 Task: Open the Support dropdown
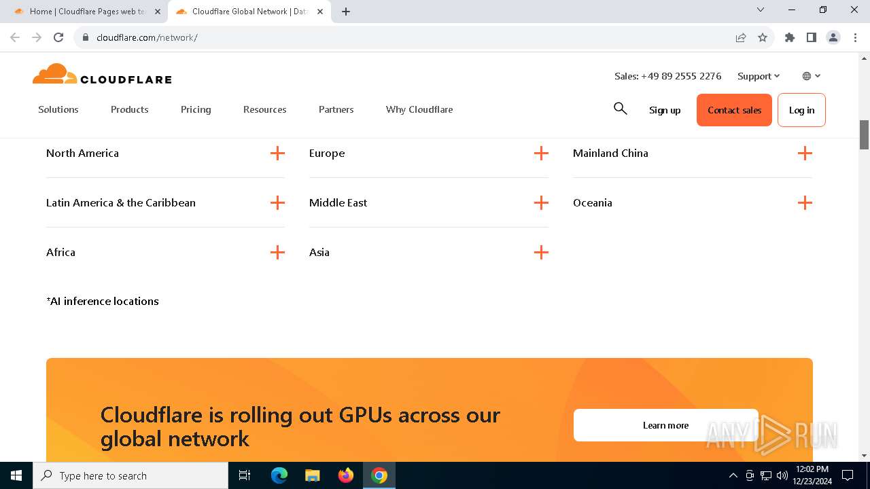[x=759, y=76]
